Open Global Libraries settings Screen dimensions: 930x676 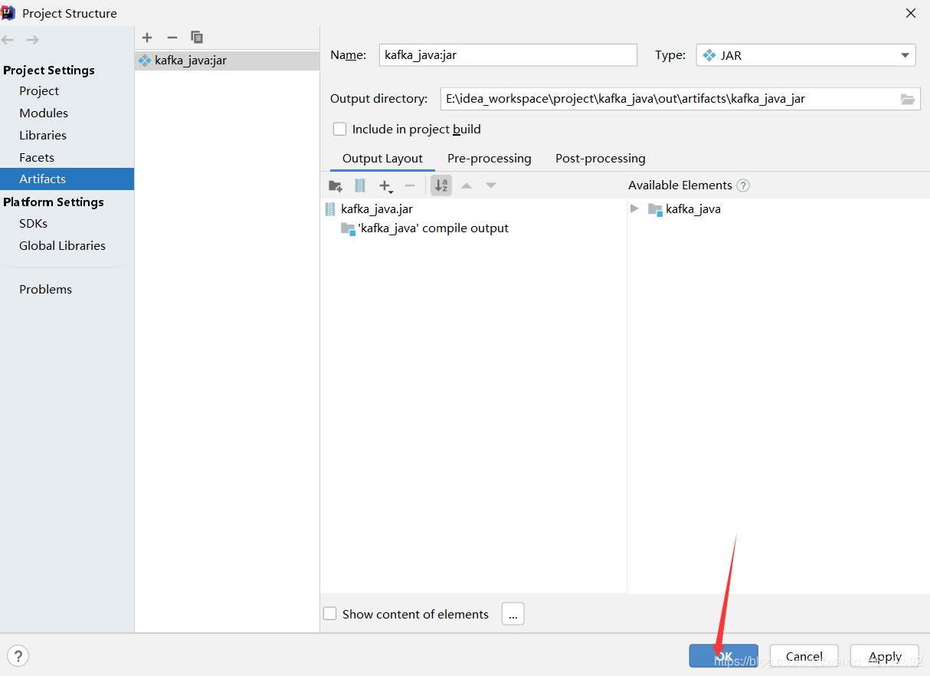62,246
